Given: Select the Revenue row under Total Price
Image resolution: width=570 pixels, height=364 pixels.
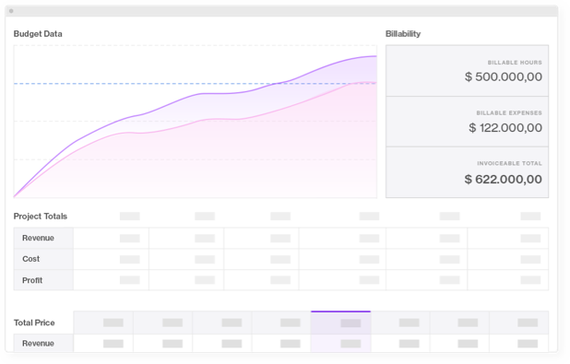Looking at the screenshot, I should tap(281, 344).
